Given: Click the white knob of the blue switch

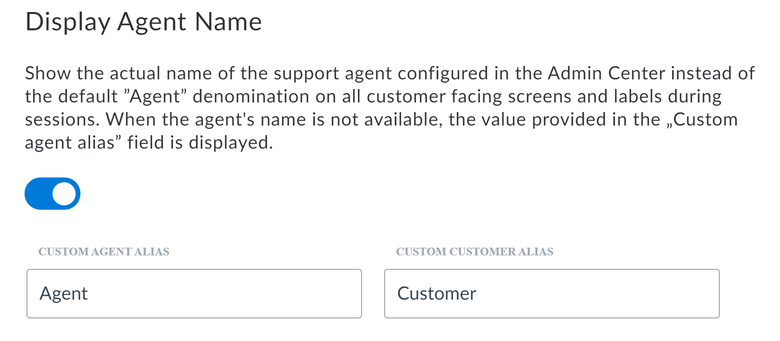Looking at the screenshot, I should tap(64, 194).
